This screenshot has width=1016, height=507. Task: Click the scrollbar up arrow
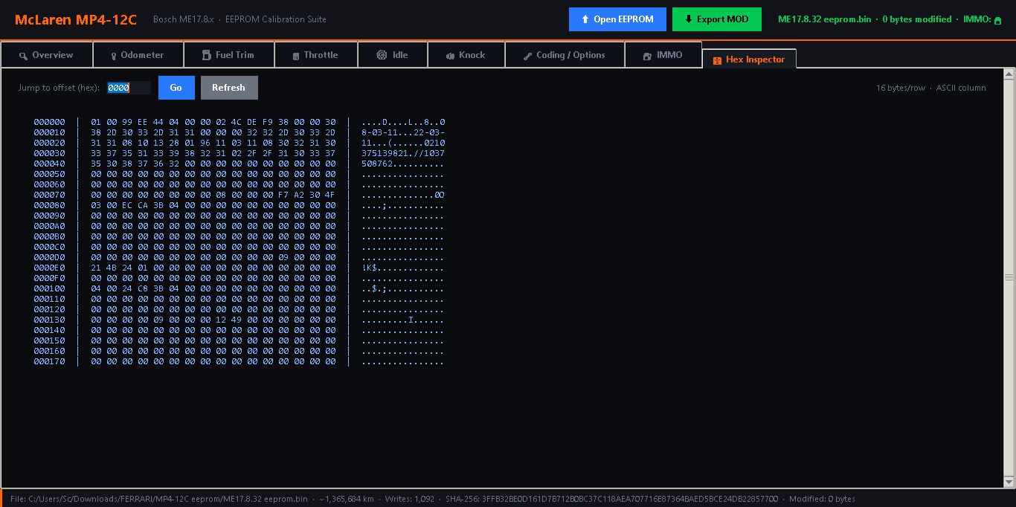pyautogui.click(x=1009, y=74)
